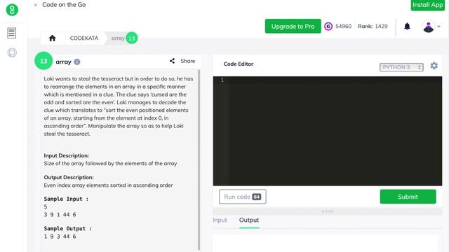Switch to the Input tab
449x252 pixels.
coord(220,220)
